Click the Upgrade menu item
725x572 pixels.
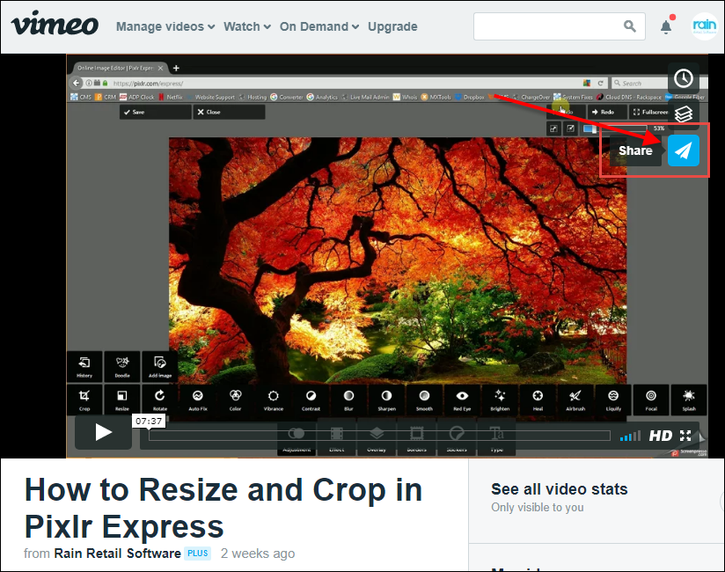pos(392,26)
